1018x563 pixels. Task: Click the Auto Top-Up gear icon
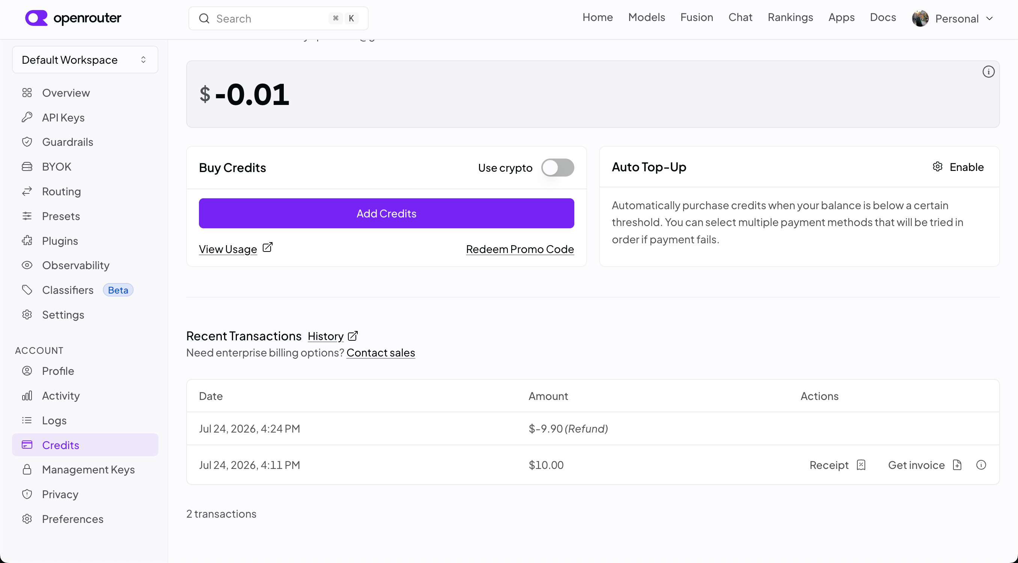click(937, 166)
